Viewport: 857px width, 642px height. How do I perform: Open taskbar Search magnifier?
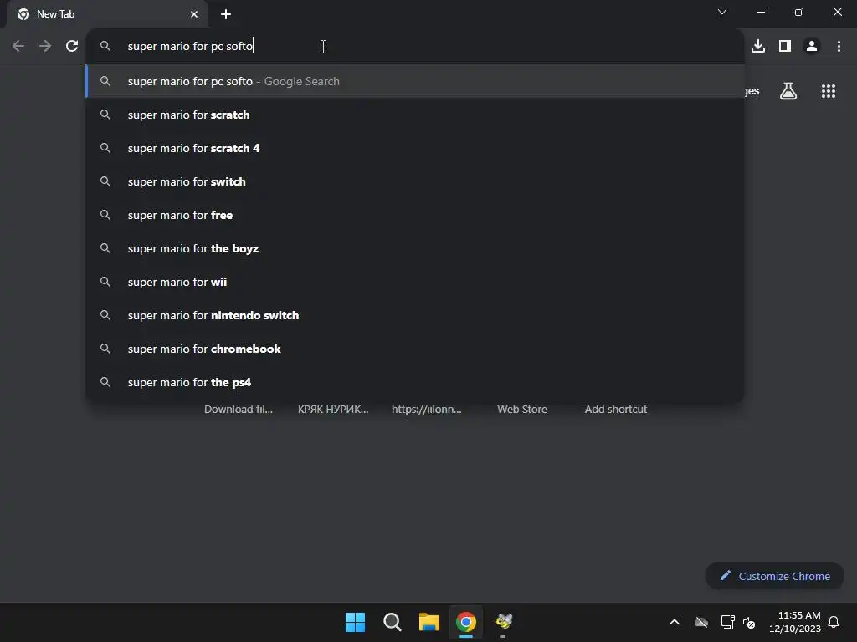tap(392, 622)
